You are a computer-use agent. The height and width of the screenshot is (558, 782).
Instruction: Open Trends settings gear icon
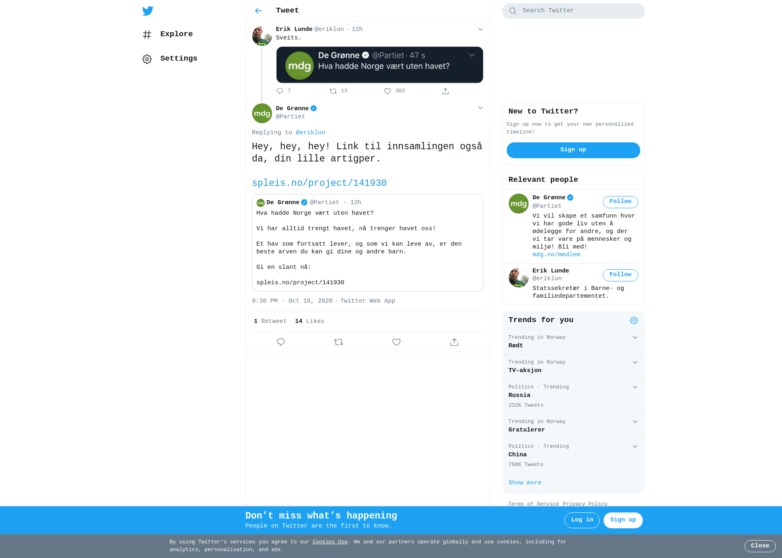[x=634, y=320]
